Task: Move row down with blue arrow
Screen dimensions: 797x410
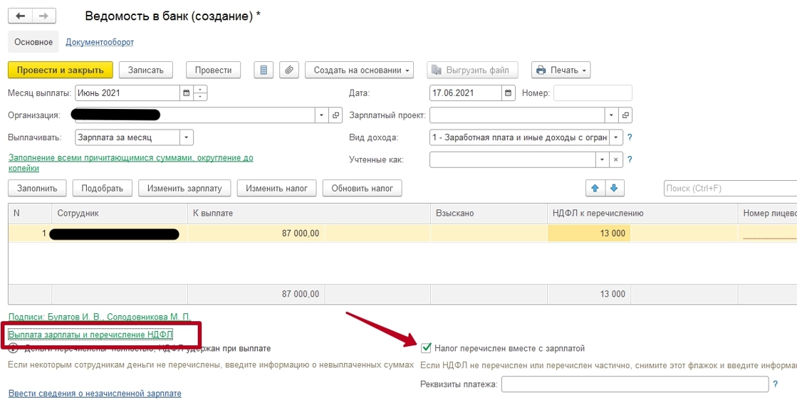Action: [x=614, y=188]
